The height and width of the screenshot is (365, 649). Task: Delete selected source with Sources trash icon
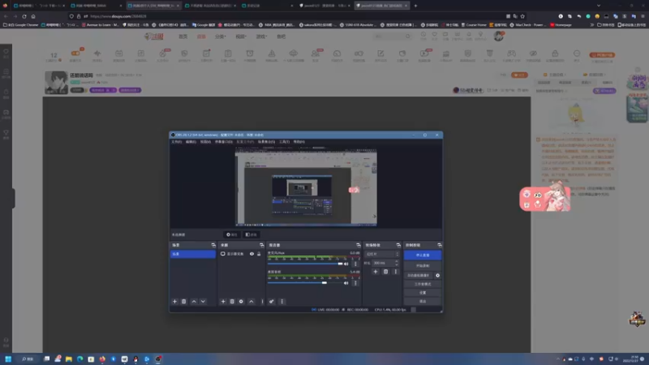click(232, 301)
